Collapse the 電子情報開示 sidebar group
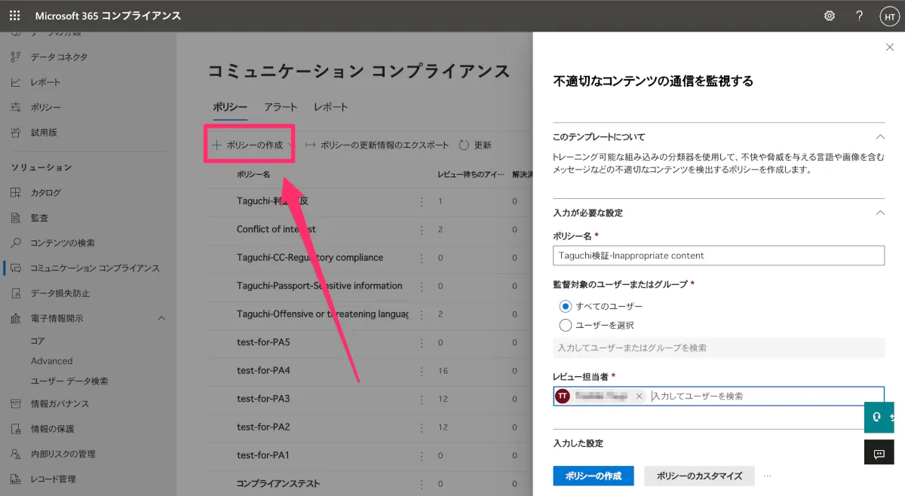905x496 pixels. [161, 319]
